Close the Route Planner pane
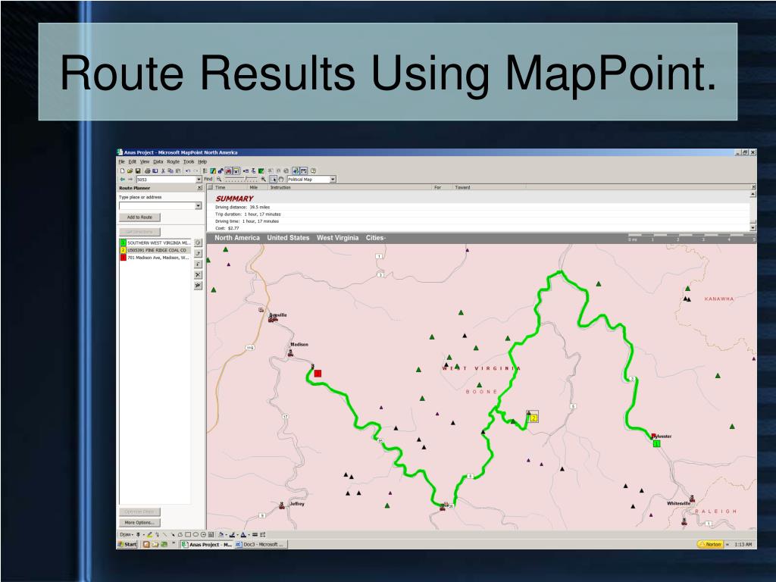 click(x=199, y=188)
